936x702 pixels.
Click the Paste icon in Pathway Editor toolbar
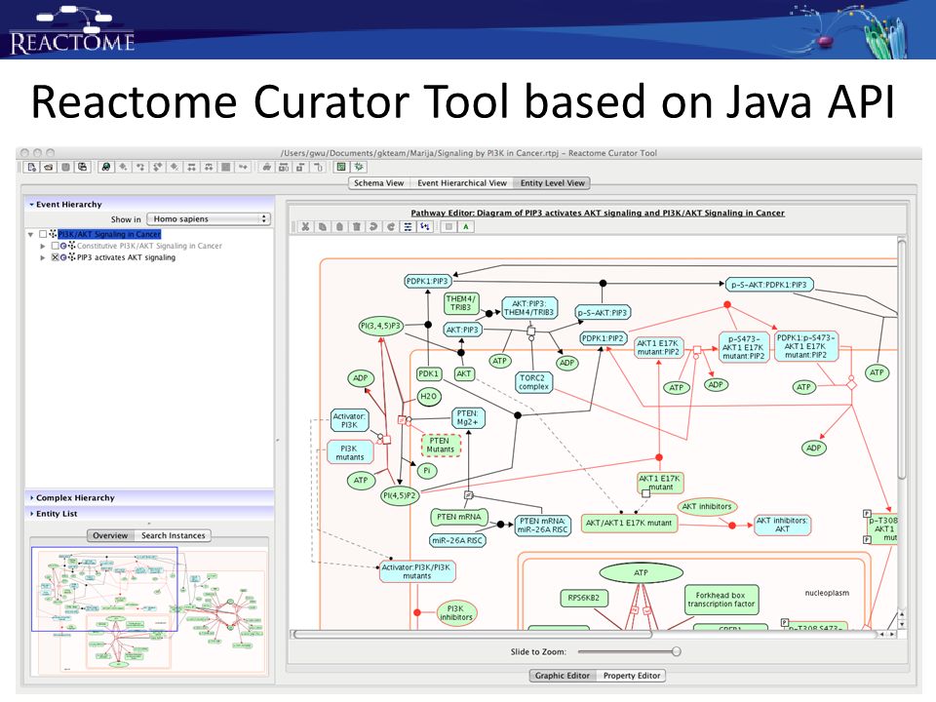pos(339,227)
